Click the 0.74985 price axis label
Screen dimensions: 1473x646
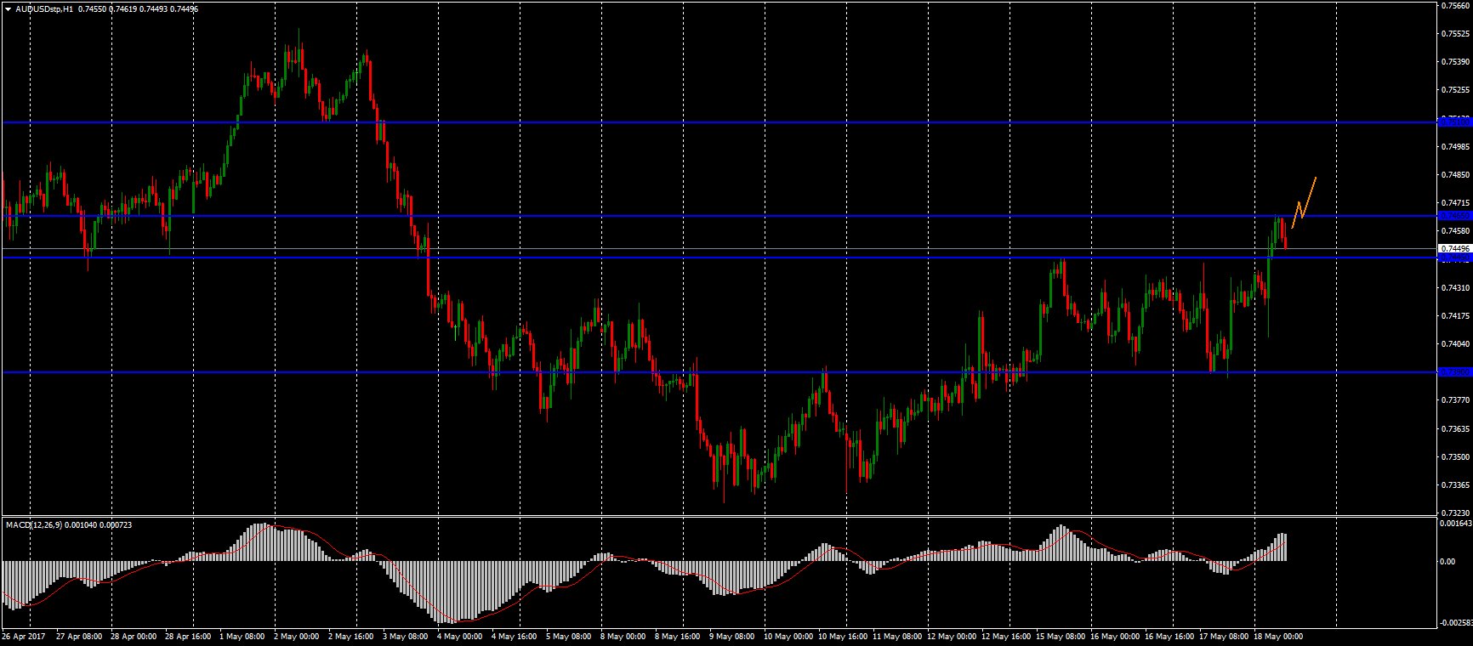(1456, 147)
